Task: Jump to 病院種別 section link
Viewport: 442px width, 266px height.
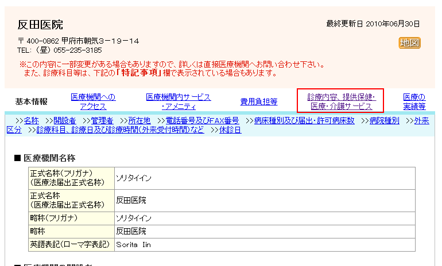Action: pyautogui.click(x=385, y=121)
